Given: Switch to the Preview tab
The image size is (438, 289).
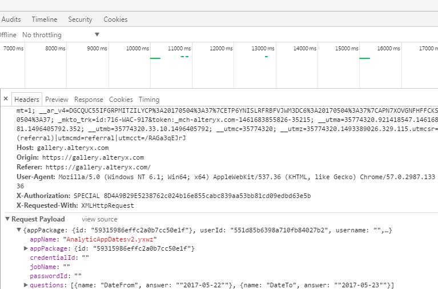Looking at the screenshot, I should (x=57, y=100).
